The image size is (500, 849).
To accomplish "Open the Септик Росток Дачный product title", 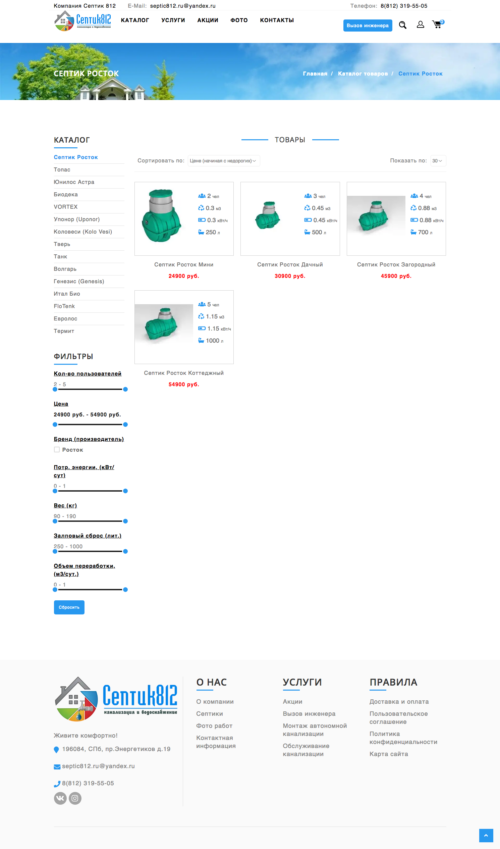I will pos(290,265).
